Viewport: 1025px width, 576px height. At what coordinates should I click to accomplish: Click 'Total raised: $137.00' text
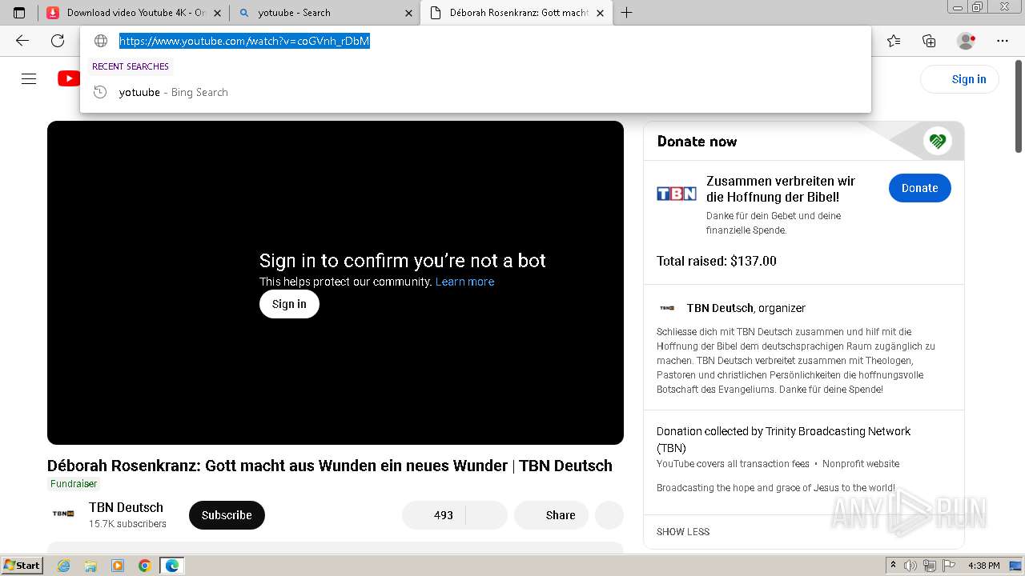click(x=717, y=261)
